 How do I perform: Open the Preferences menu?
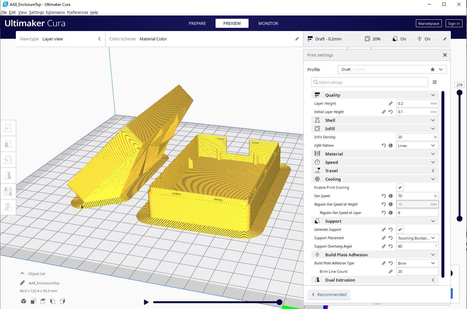tap(77, 12)
